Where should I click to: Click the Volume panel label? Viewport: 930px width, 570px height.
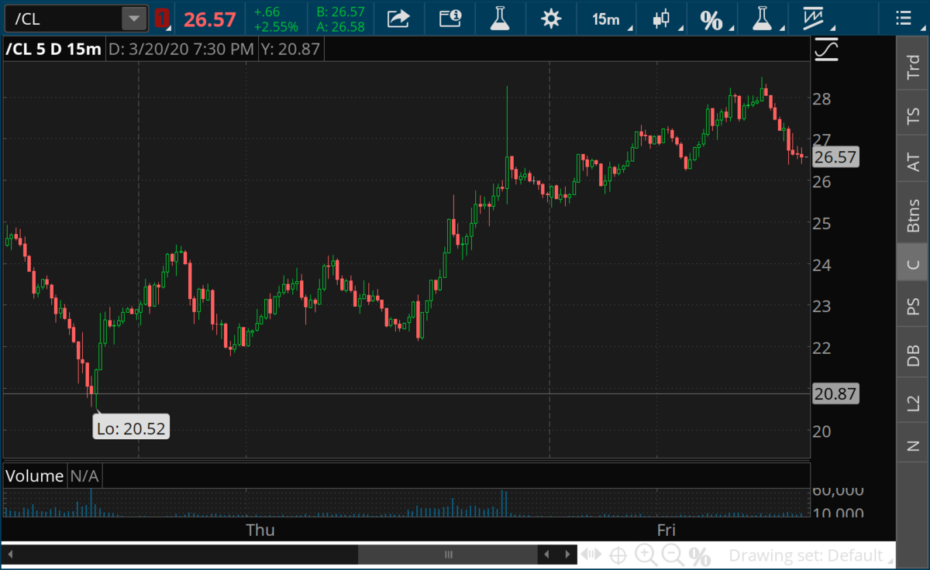[x=35, y=476]
